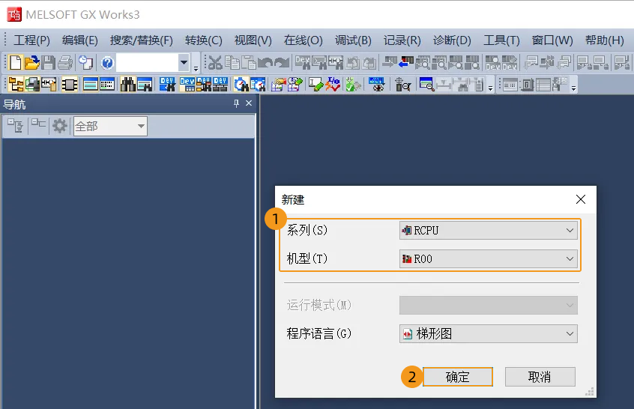This screenshot has width=634, height=409.
Task: Click the Save floppy disk icon
Action: 49,63
